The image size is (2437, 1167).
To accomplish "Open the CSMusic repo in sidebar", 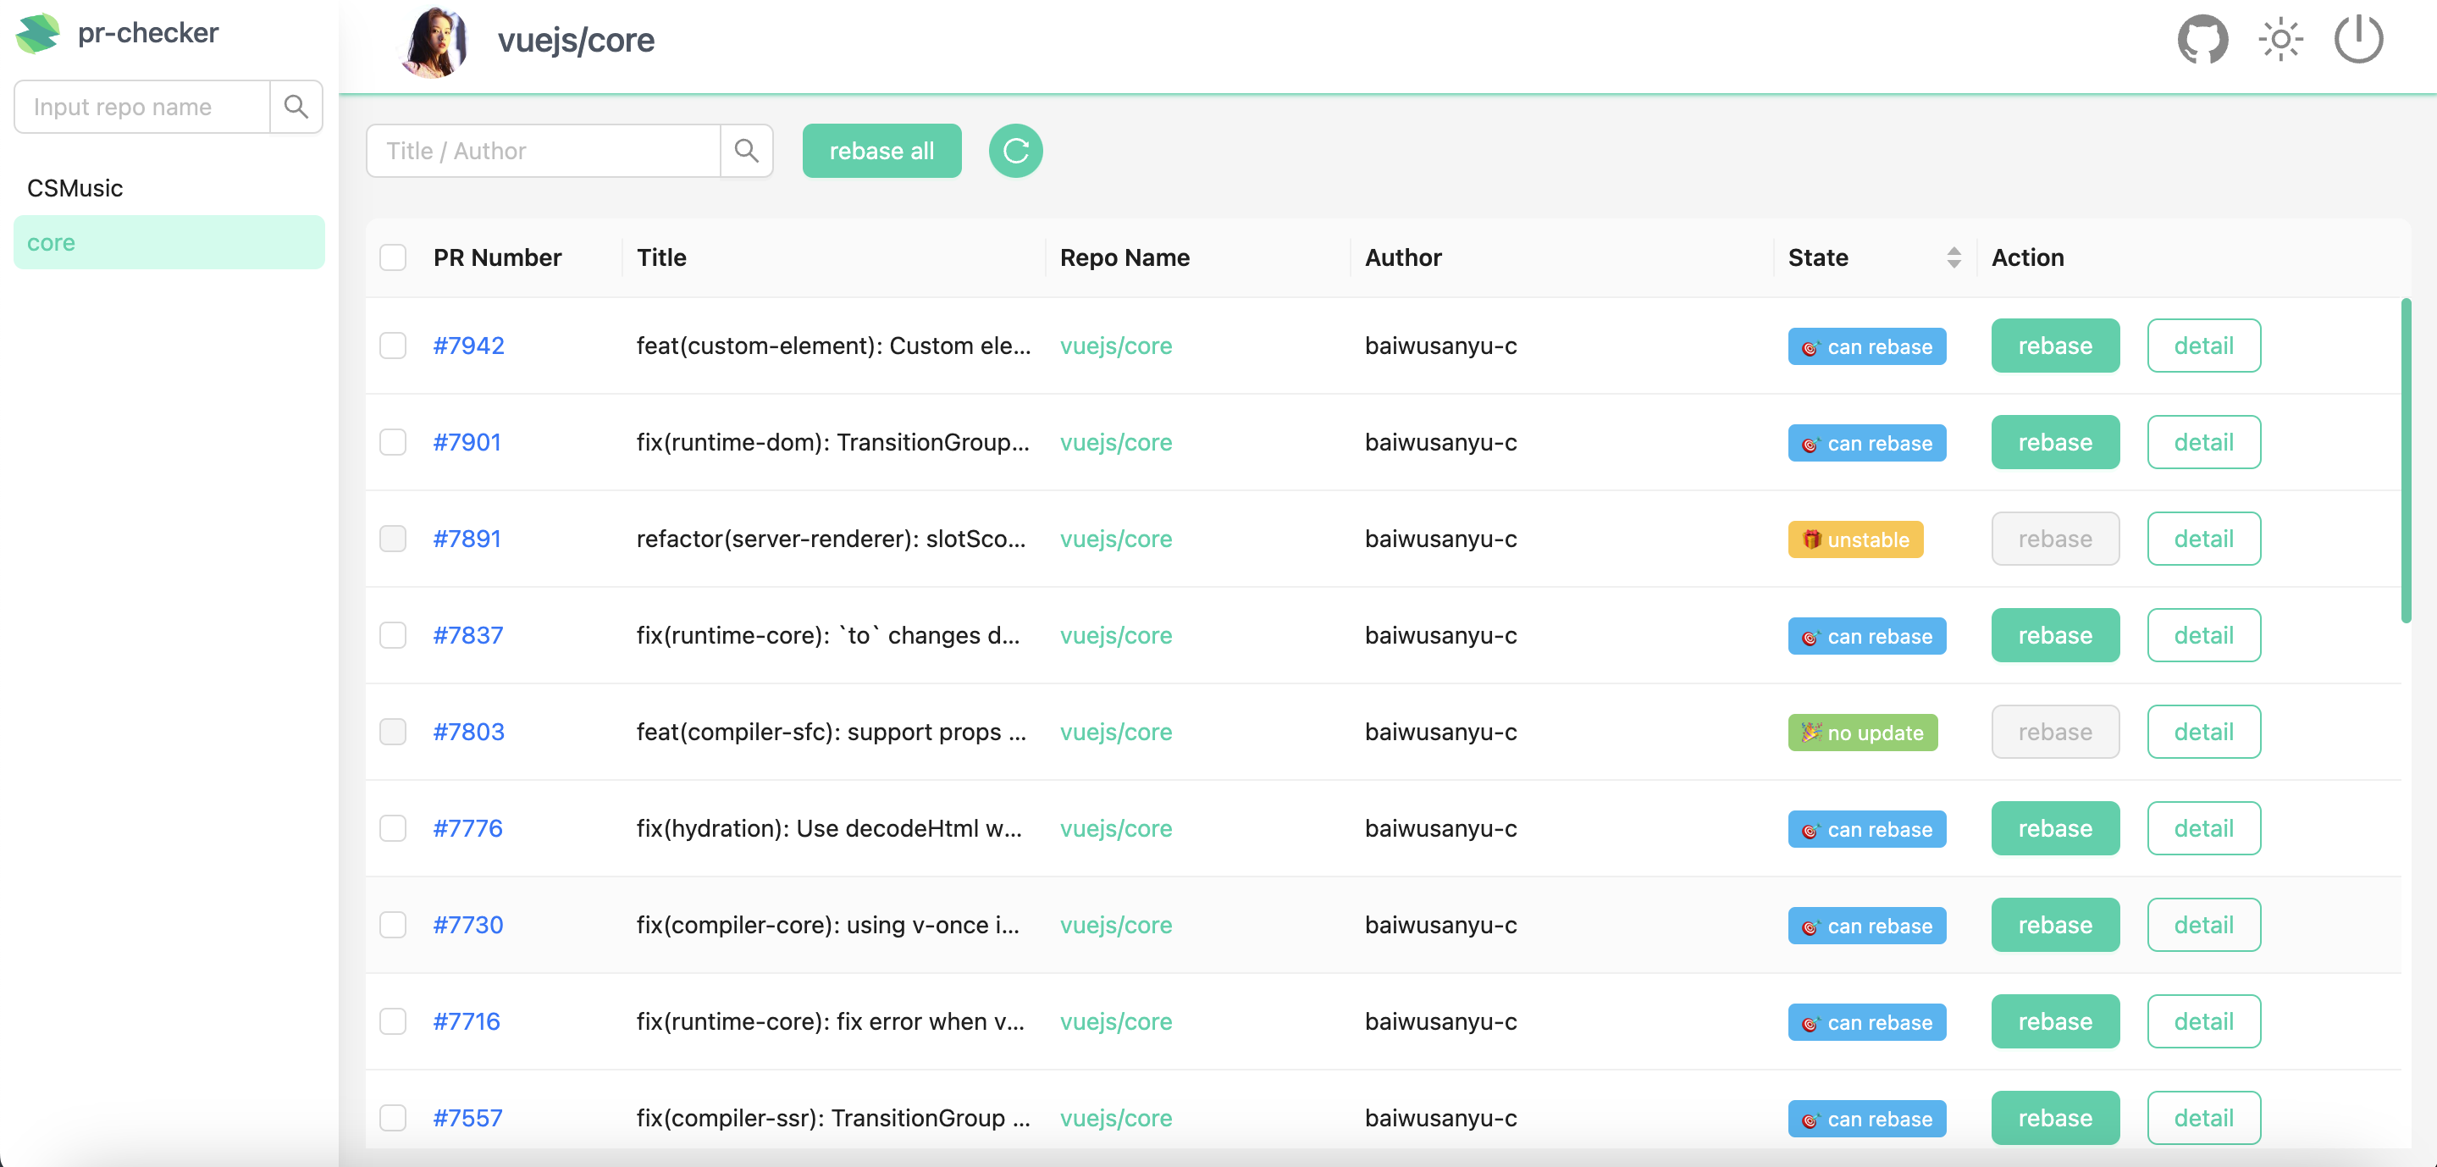I will tap(75, 188).
